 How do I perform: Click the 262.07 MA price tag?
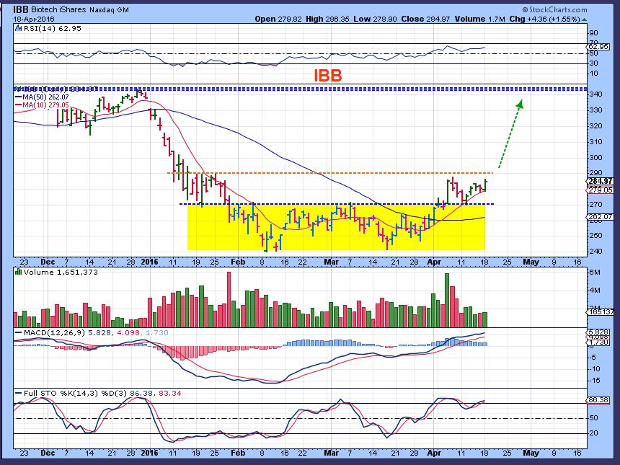(x=600, y=217)
